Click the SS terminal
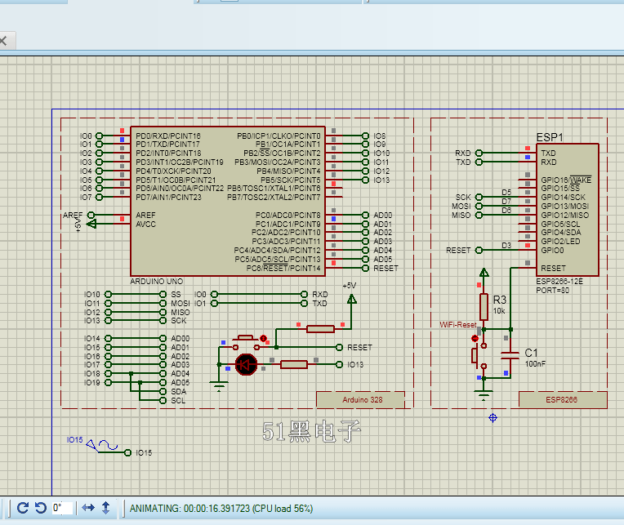Screen dimensions: 624x525 coord(163,294)
